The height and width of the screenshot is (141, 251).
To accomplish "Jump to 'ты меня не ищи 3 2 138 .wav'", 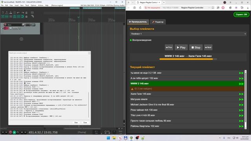I will pos(241,73).
